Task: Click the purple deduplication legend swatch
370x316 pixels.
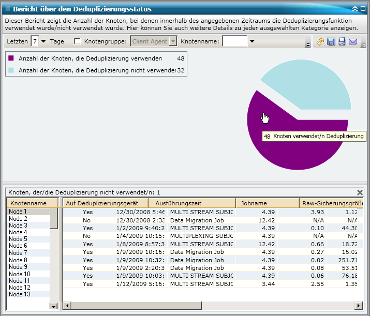Action: pos(11,58)
